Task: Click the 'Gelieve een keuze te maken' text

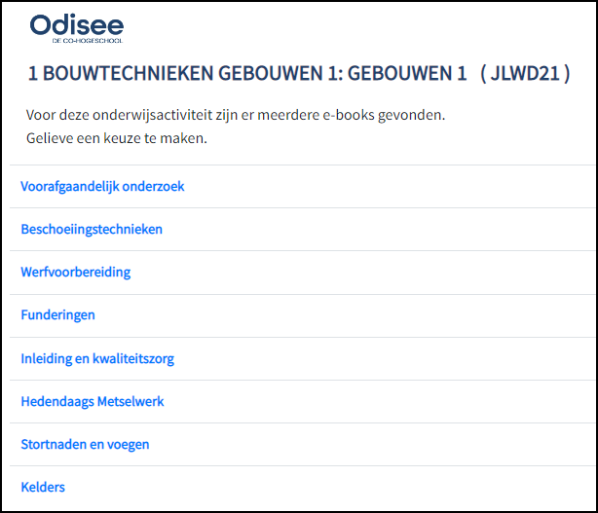Action: (x=117, y=138)
